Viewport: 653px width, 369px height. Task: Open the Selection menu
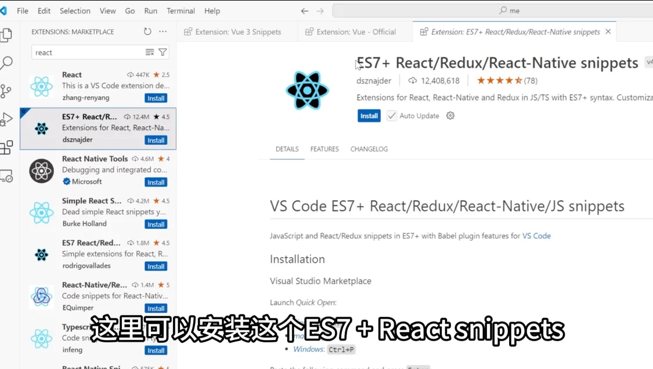[75, 11]
